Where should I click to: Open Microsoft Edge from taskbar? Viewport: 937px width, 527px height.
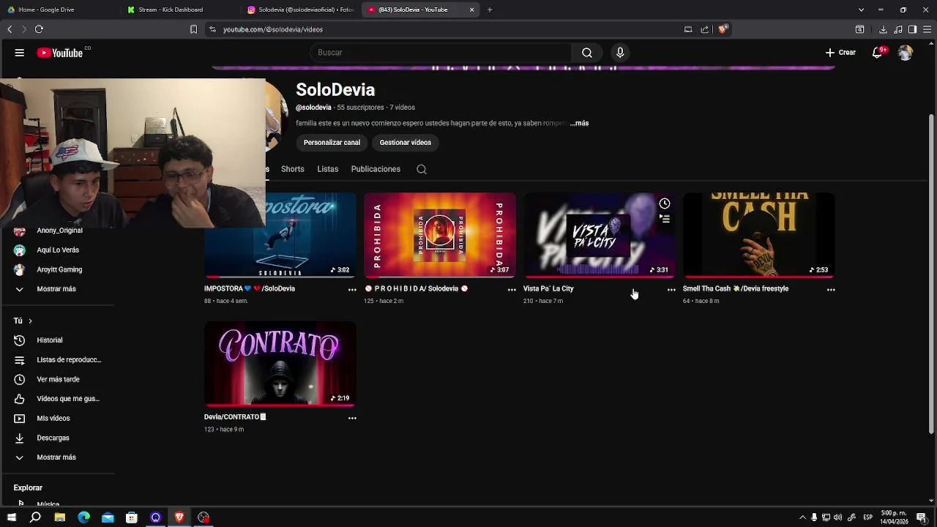[83, 517]
